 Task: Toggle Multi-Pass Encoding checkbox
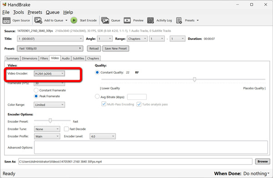(104, 104)
